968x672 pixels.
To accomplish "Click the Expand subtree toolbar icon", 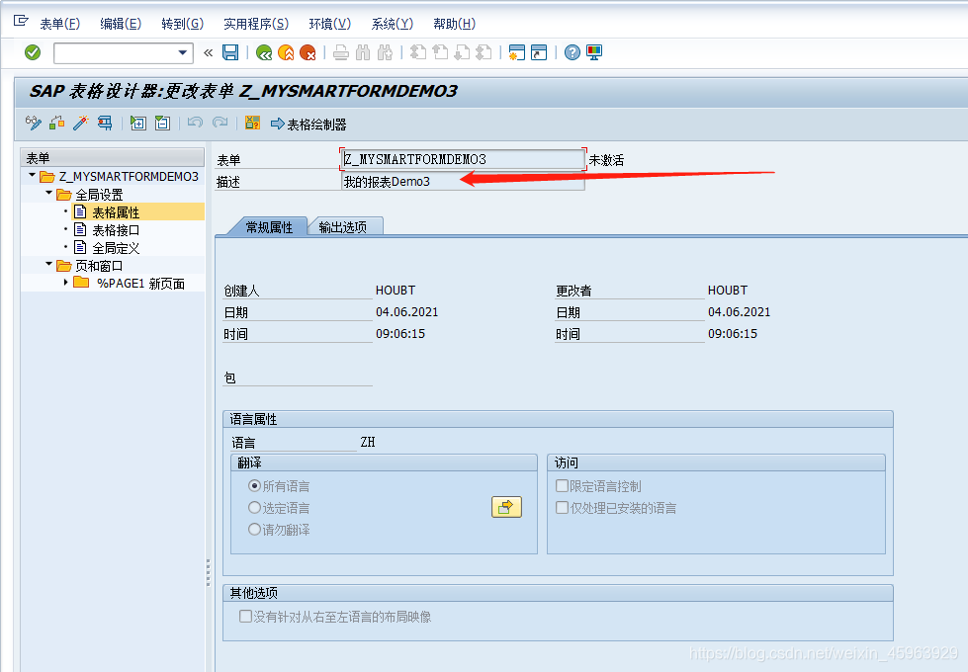I will pos(137,123).
